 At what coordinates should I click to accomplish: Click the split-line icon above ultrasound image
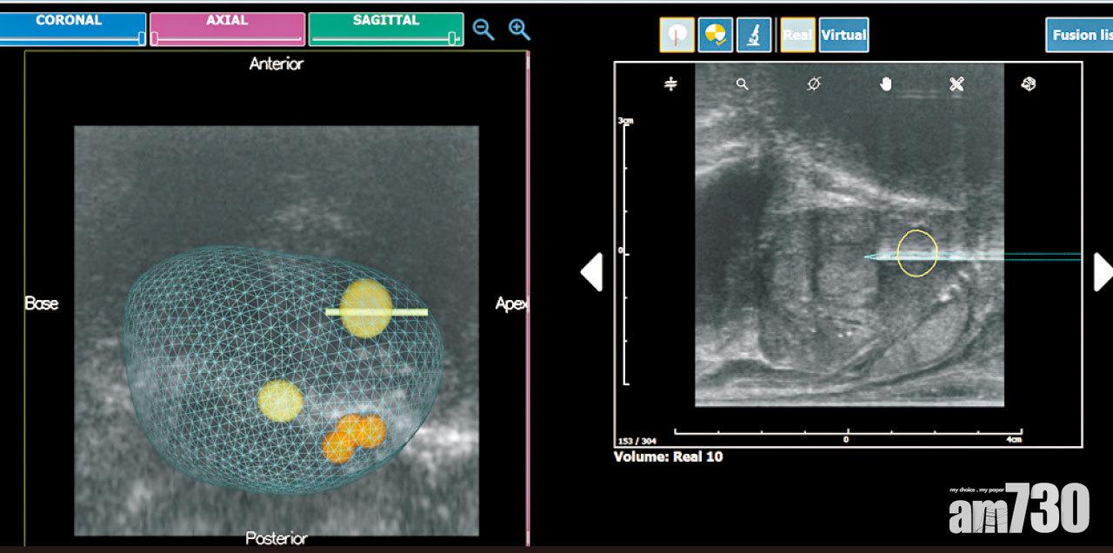670,84
